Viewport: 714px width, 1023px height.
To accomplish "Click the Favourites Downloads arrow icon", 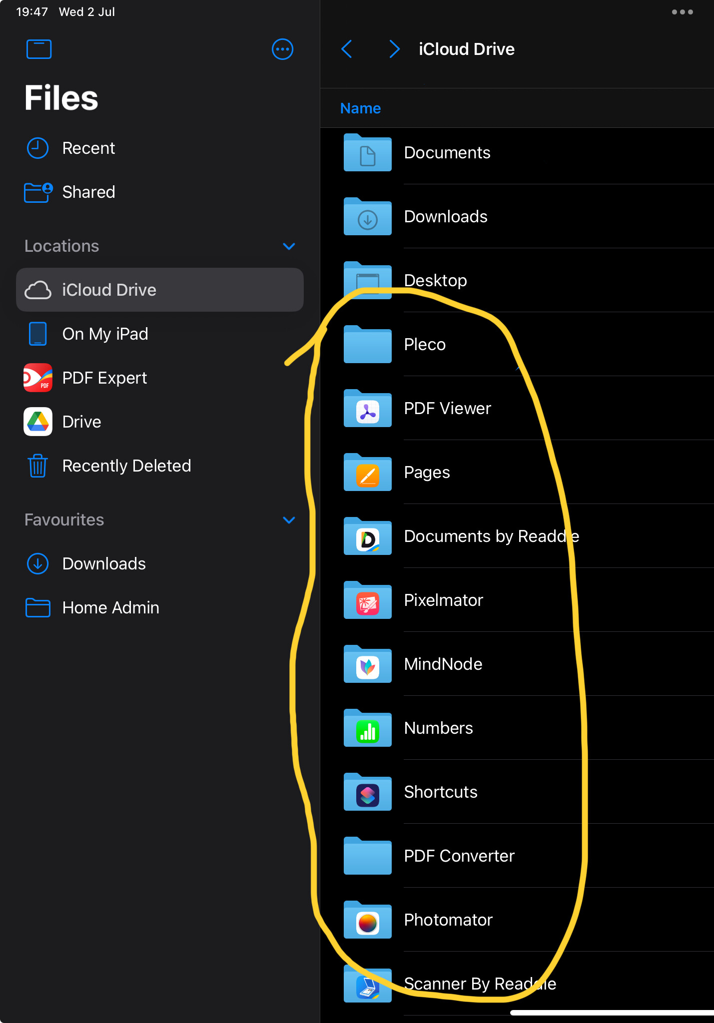I will (37, 563).
